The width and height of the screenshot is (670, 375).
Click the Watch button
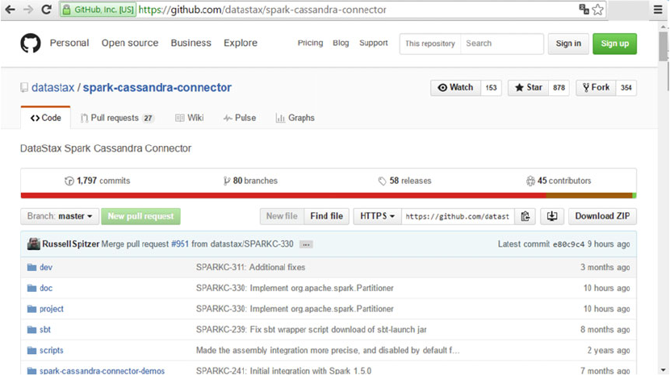[455, 88]
